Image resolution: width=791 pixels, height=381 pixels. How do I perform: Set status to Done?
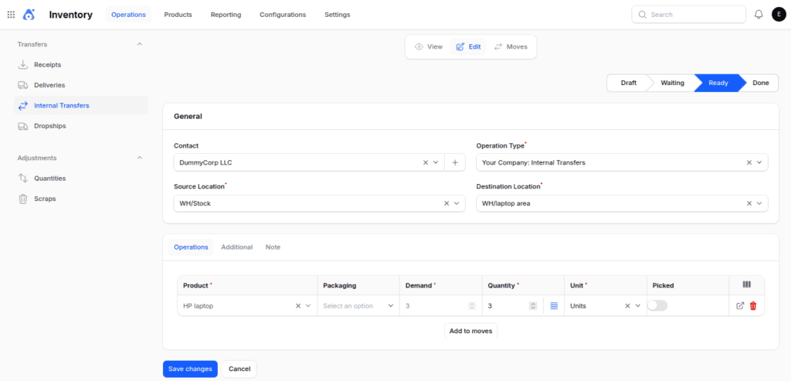[761, 83]
